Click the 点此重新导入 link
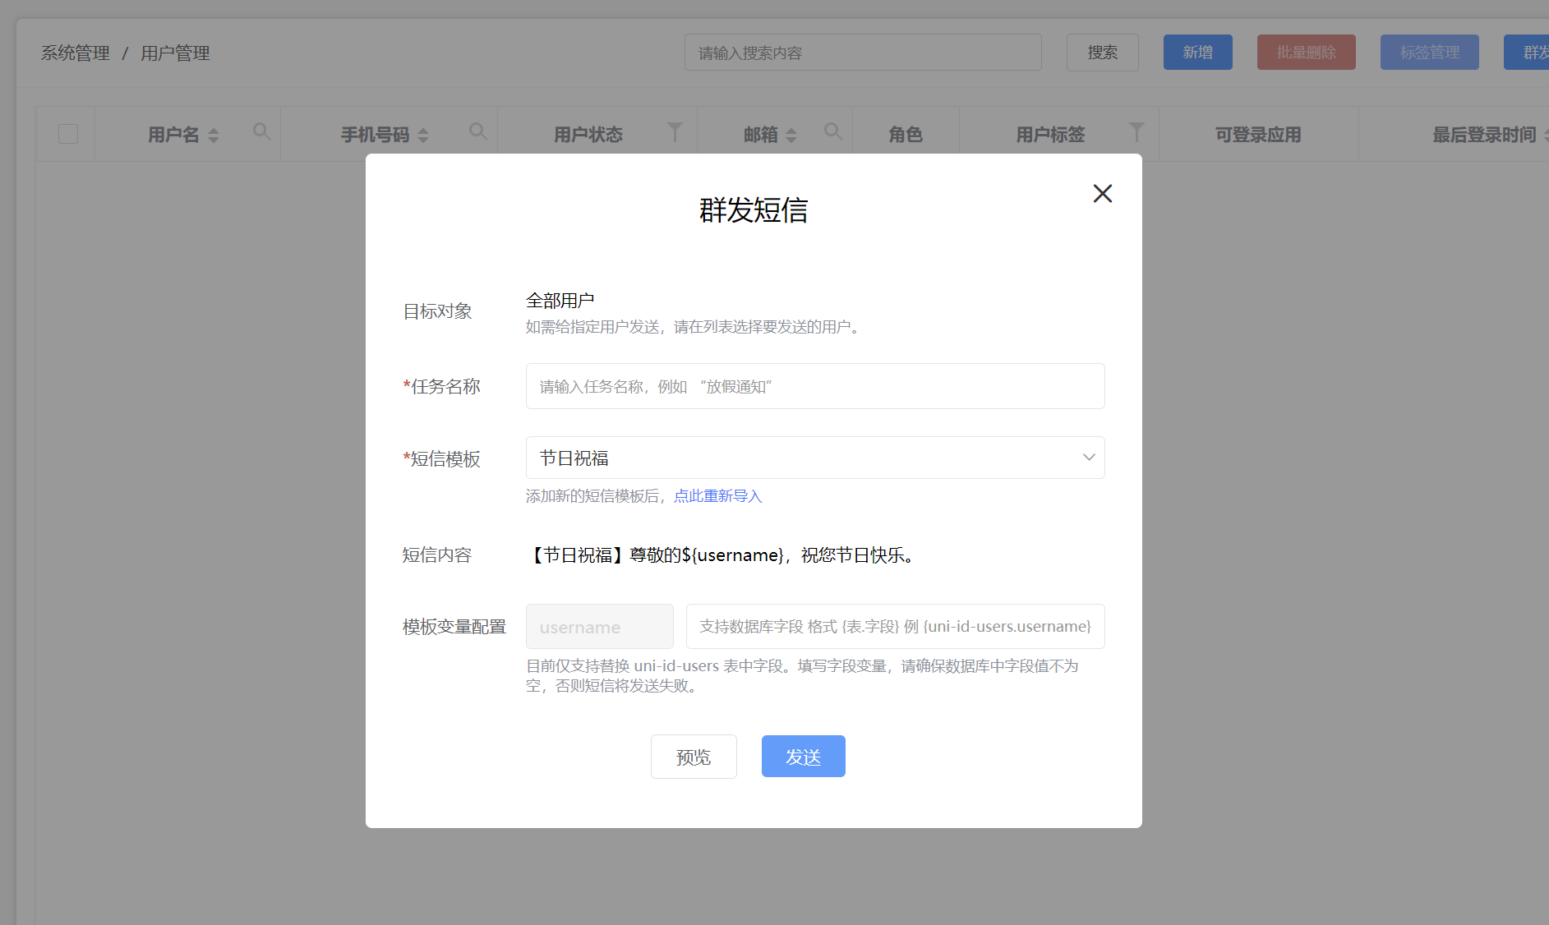Viewport: 1549px width, 925px height. (x=718, y=496)
